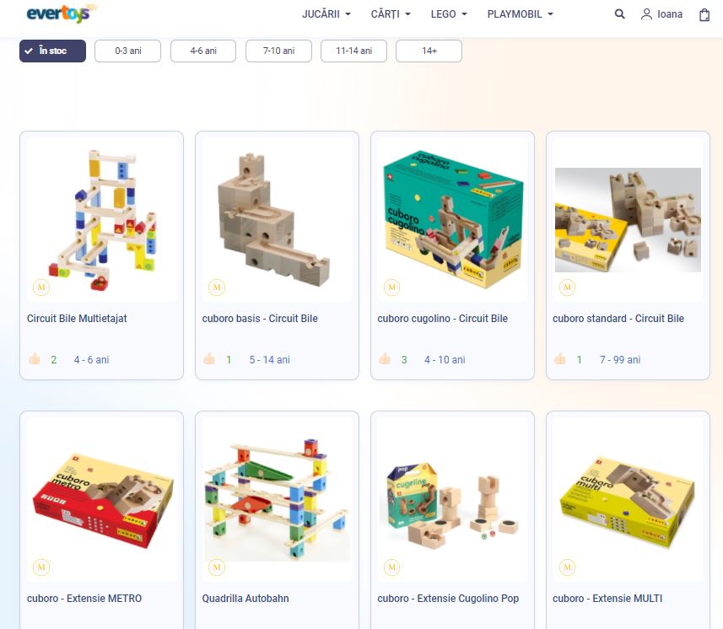Open the PLAYMOBIL menu
The image size is (723, 629).
521,14
